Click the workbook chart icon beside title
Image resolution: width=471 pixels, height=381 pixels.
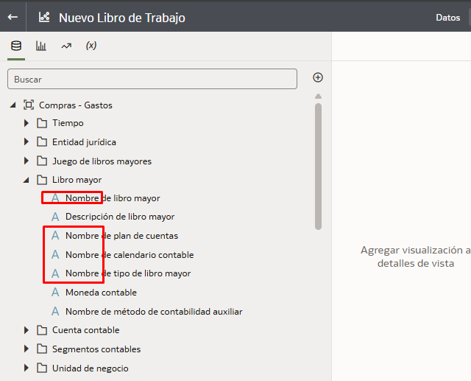point(44,17)
